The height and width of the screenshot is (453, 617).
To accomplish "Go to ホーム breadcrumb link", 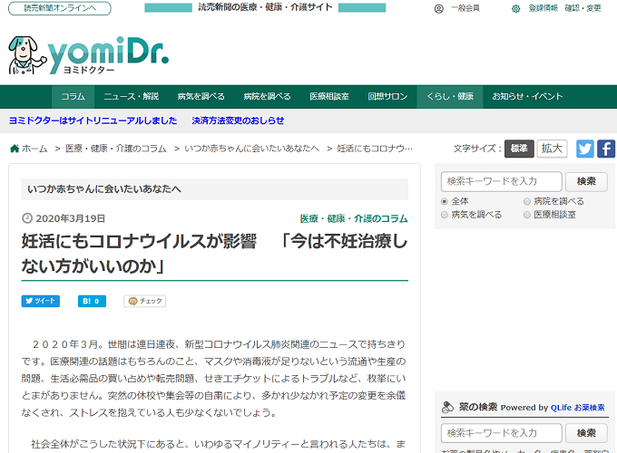I will click(x=34, y=149).
